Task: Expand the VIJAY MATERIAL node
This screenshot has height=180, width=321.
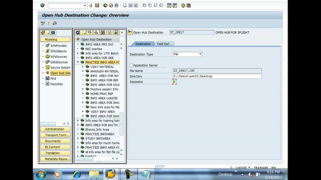Action: pyautogui.click(x=83, y=67)
